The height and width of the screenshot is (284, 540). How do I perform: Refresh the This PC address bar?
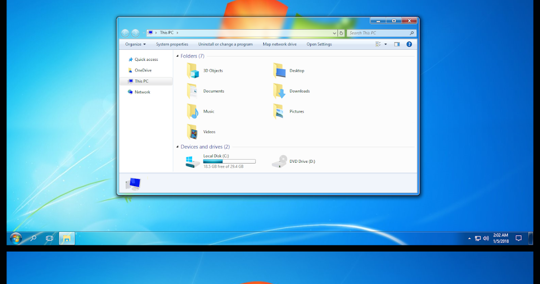(x=341, y=33)
